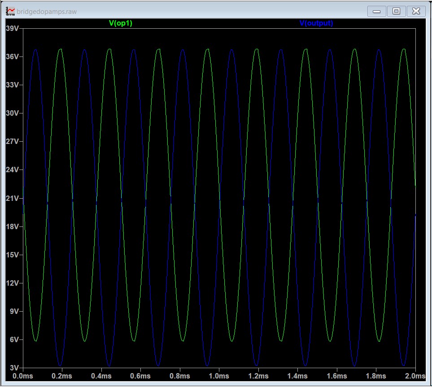432x387 pixels.
Task: Click the 2.0ms time axis label
Action: [x=415, y=376]
